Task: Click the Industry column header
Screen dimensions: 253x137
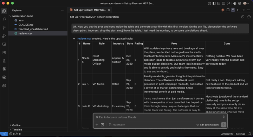Action: [118, 44]
